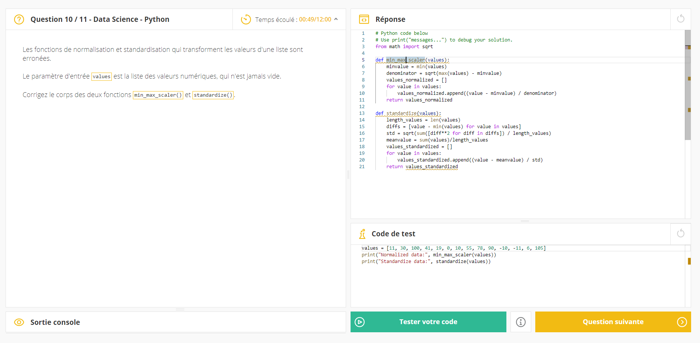Place cursor on def standardize line
Screen dimensions: 700x343
(x=408, y=113)
